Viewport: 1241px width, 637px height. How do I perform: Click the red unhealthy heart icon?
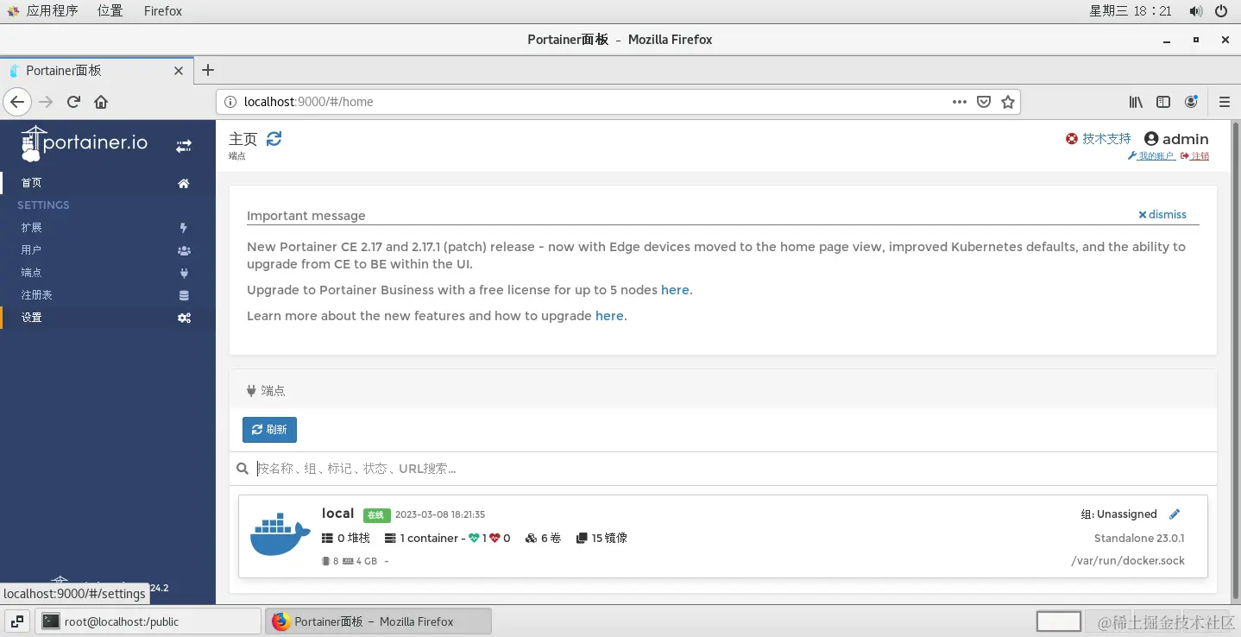(x=495, y=538)
